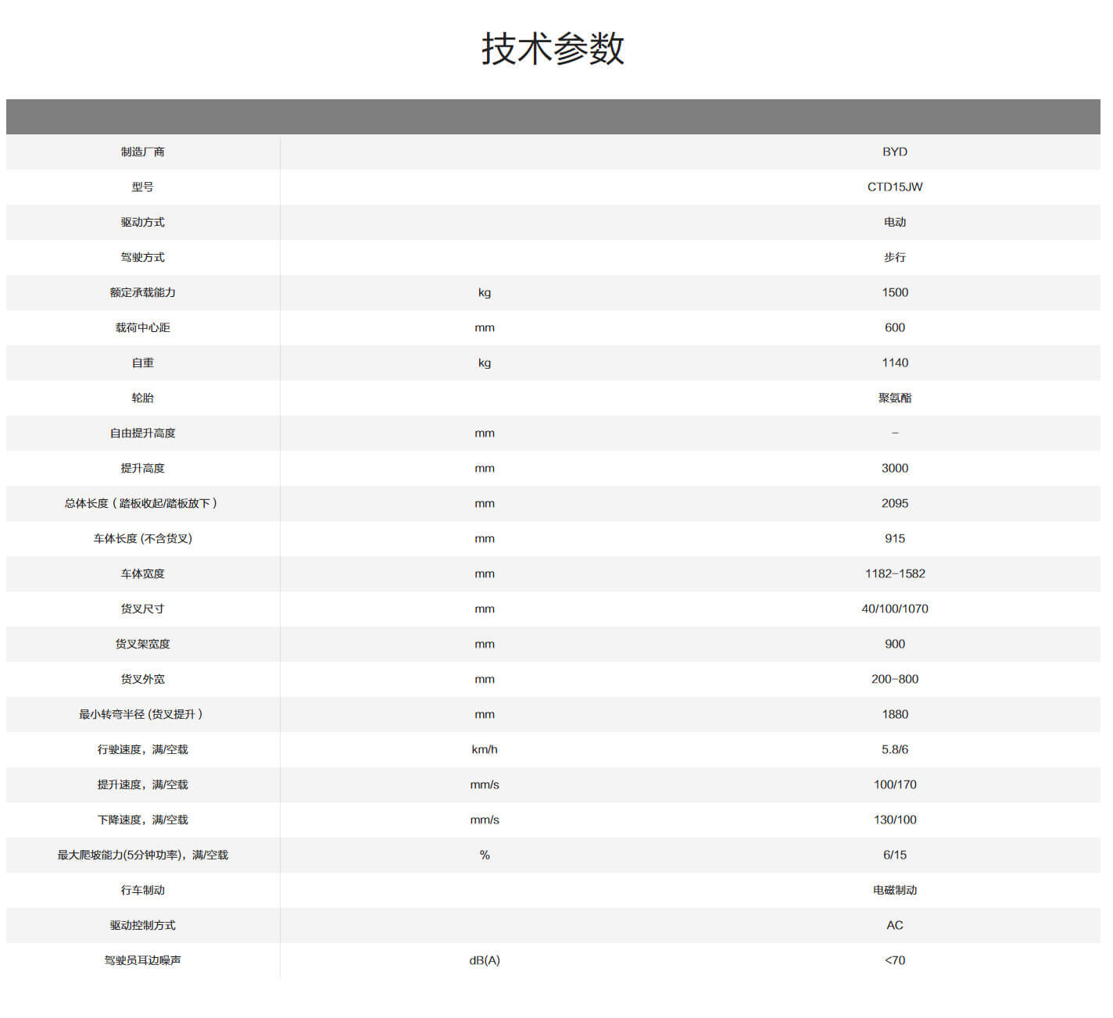1113x1018 pixels.
Task: Click the fork size value 40/100/1070
Action: [894, 609]
